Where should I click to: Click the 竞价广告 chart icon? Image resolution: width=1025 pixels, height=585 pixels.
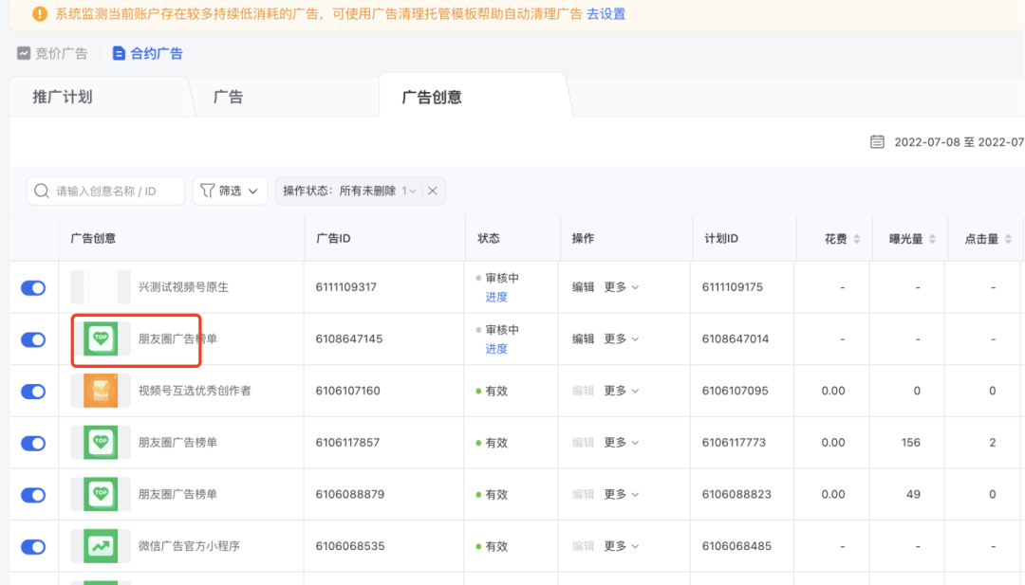[24, 53]
